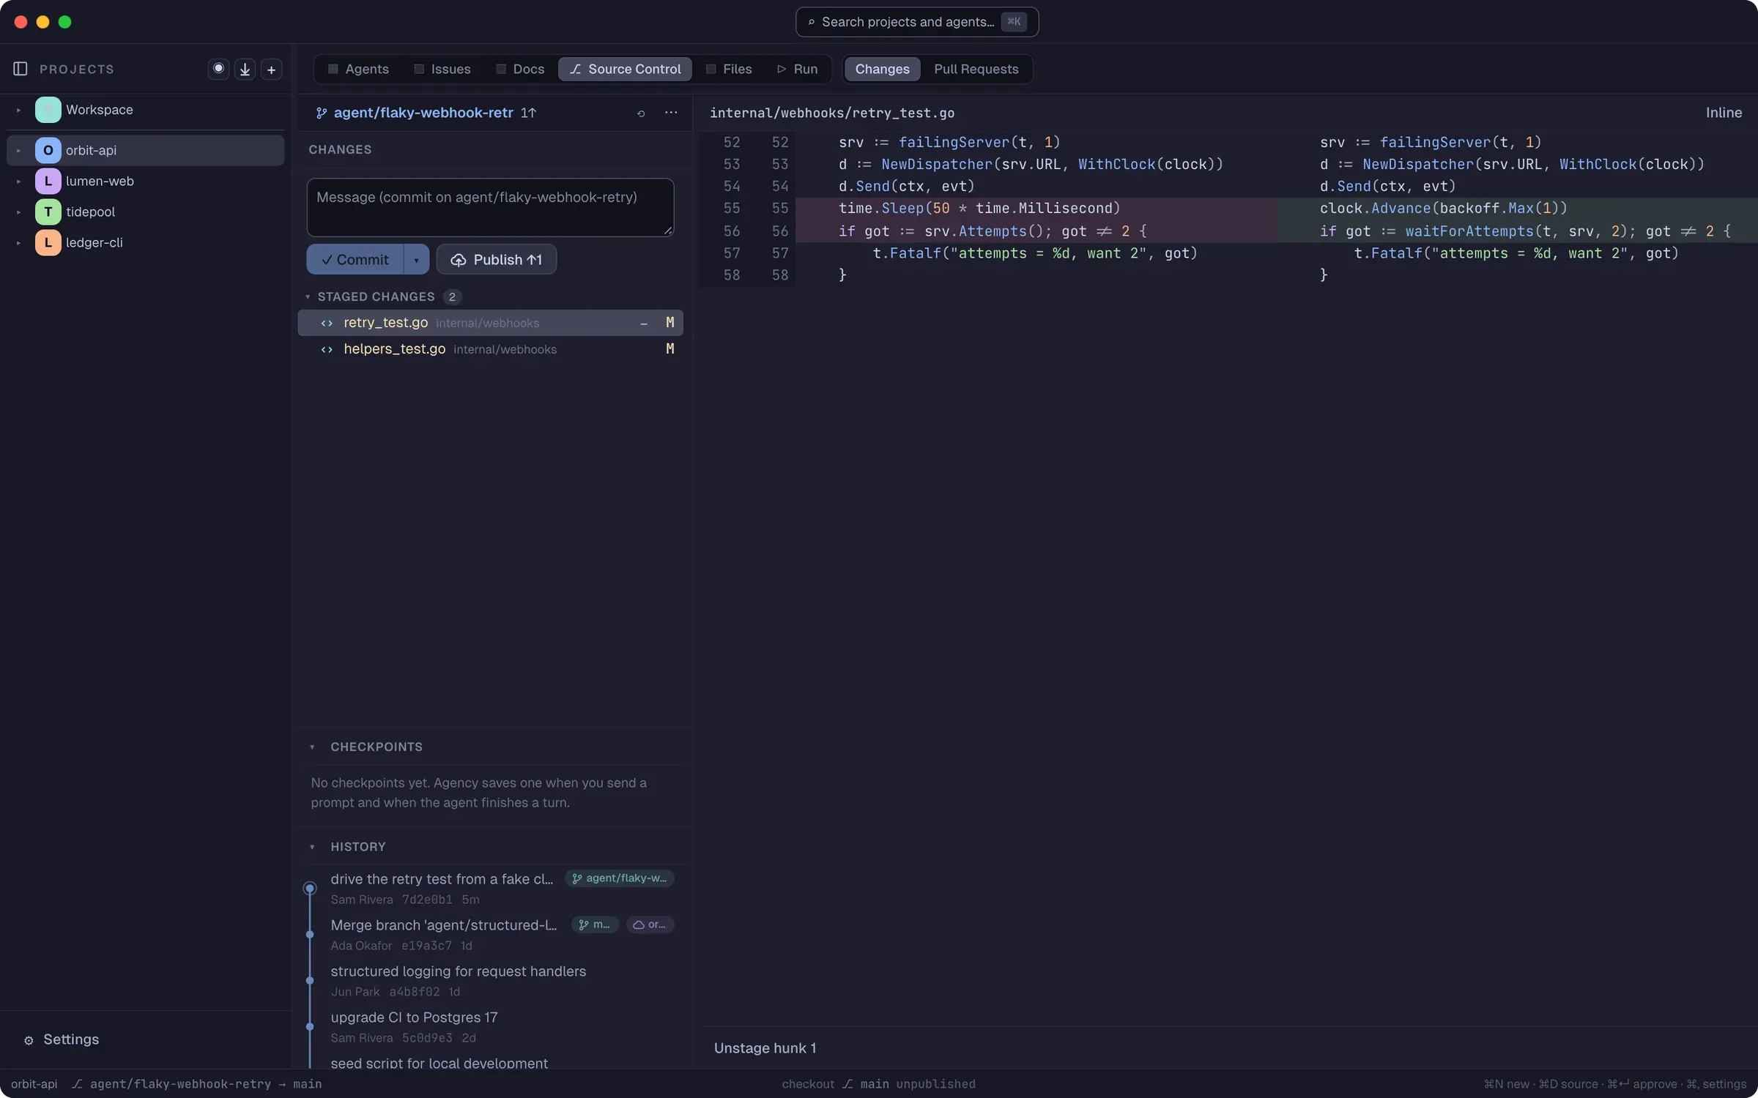The height and width of the screenshot is (1098, 1758).
Task: Open the Run tab
Action: 797,69
